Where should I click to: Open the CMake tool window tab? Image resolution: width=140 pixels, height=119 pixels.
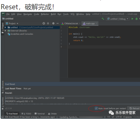click(x=52, y=114)
